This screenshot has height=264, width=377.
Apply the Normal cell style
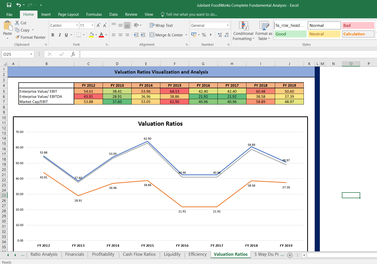[324, 25]
